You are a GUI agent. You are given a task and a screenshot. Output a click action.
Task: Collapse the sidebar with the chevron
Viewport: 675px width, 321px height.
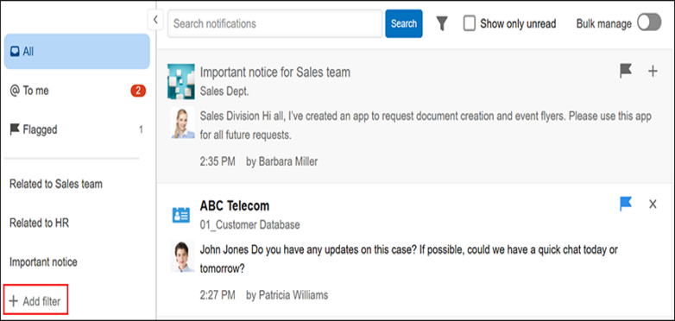point(155,20)
